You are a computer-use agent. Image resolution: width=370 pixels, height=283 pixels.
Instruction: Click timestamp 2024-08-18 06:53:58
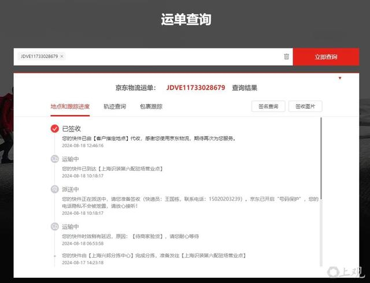(83, 243)
